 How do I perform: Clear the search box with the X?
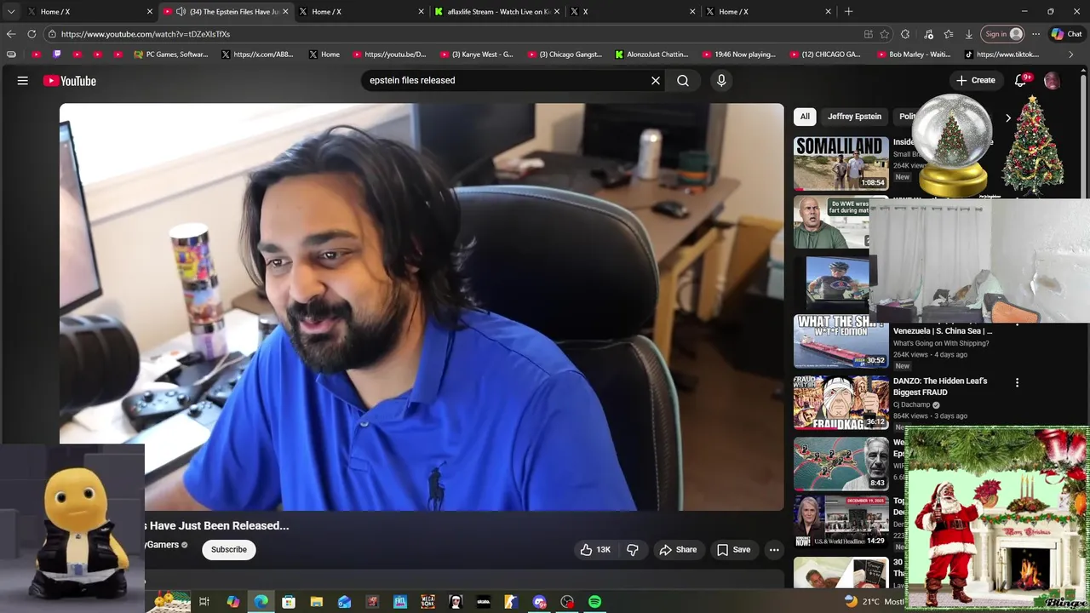pyautogui.click(x=656, y=81)
